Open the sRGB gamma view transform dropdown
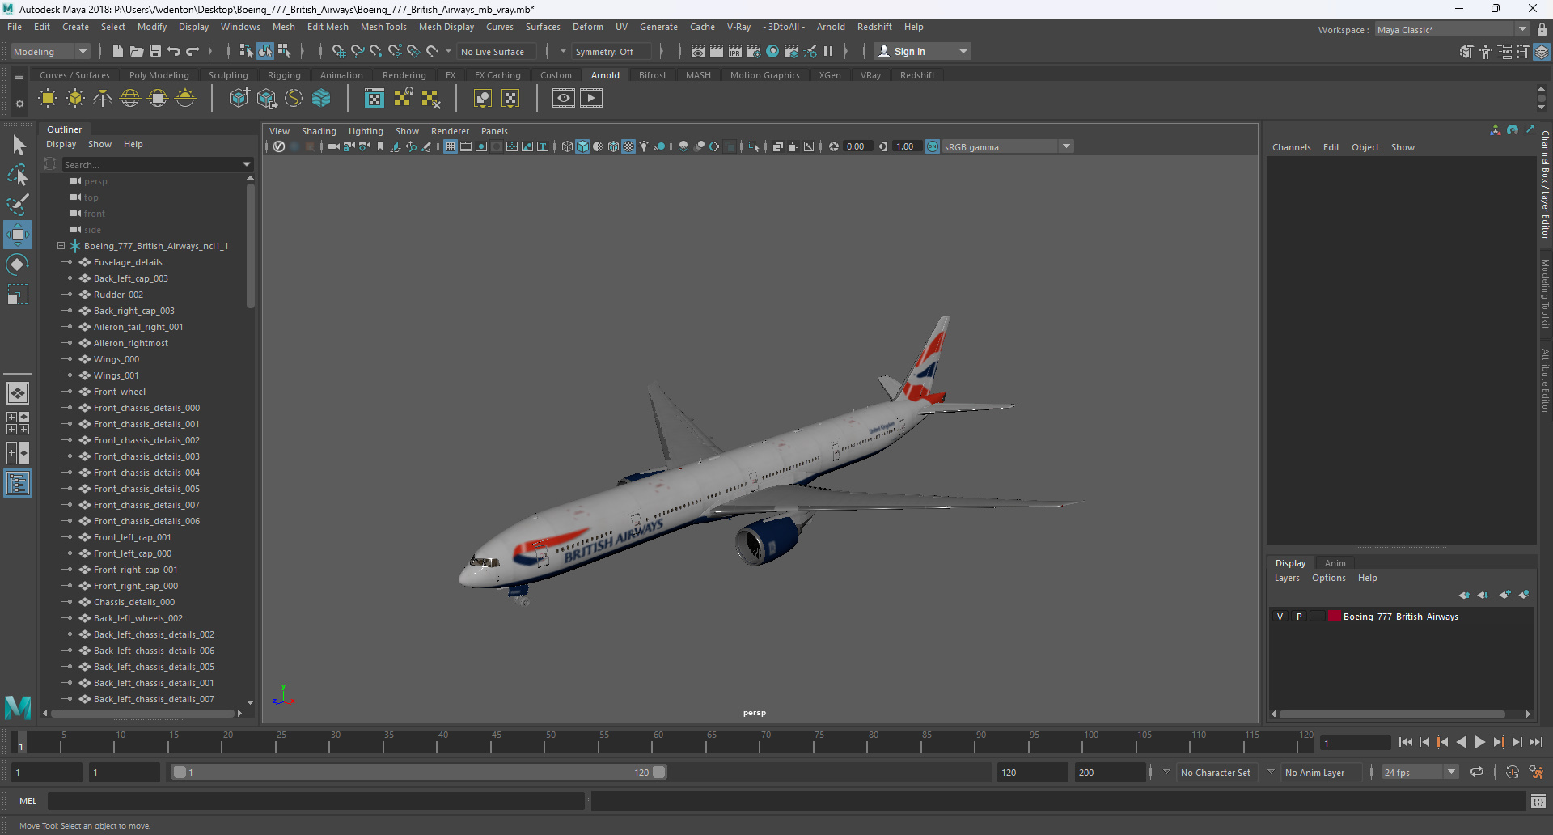Image resolution: width=1553 pixels, height=835 pixels. [1007, 146]
